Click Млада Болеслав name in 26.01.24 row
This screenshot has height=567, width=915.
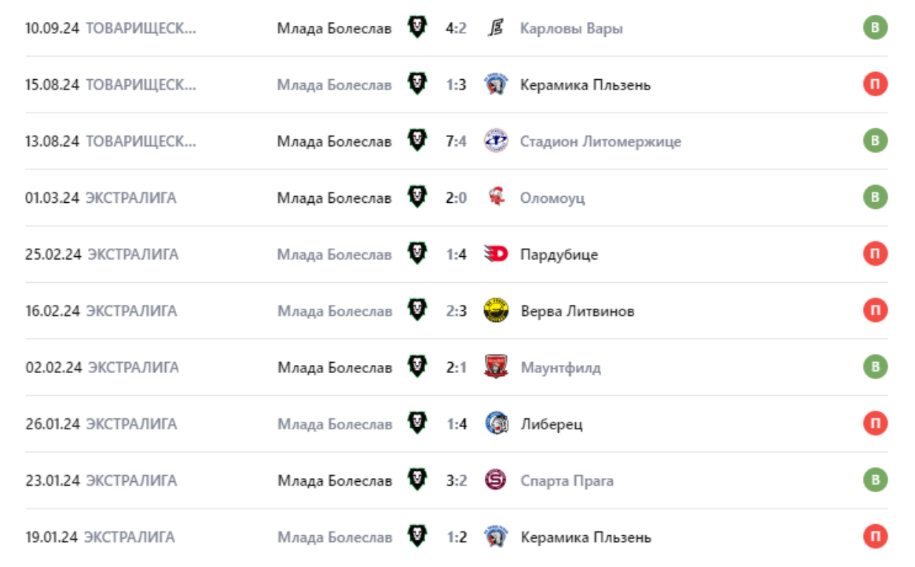(x=335, y=423)
